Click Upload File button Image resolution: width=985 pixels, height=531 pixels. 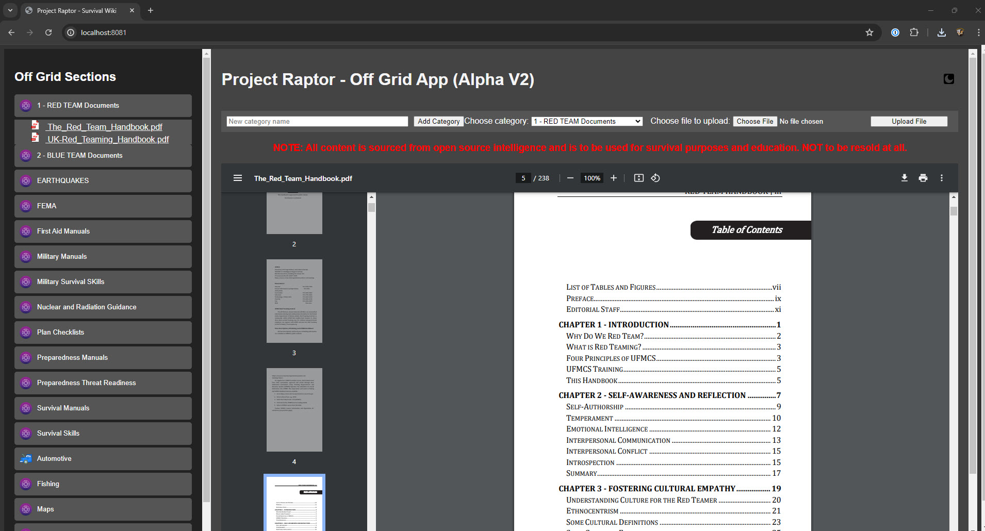909,121
